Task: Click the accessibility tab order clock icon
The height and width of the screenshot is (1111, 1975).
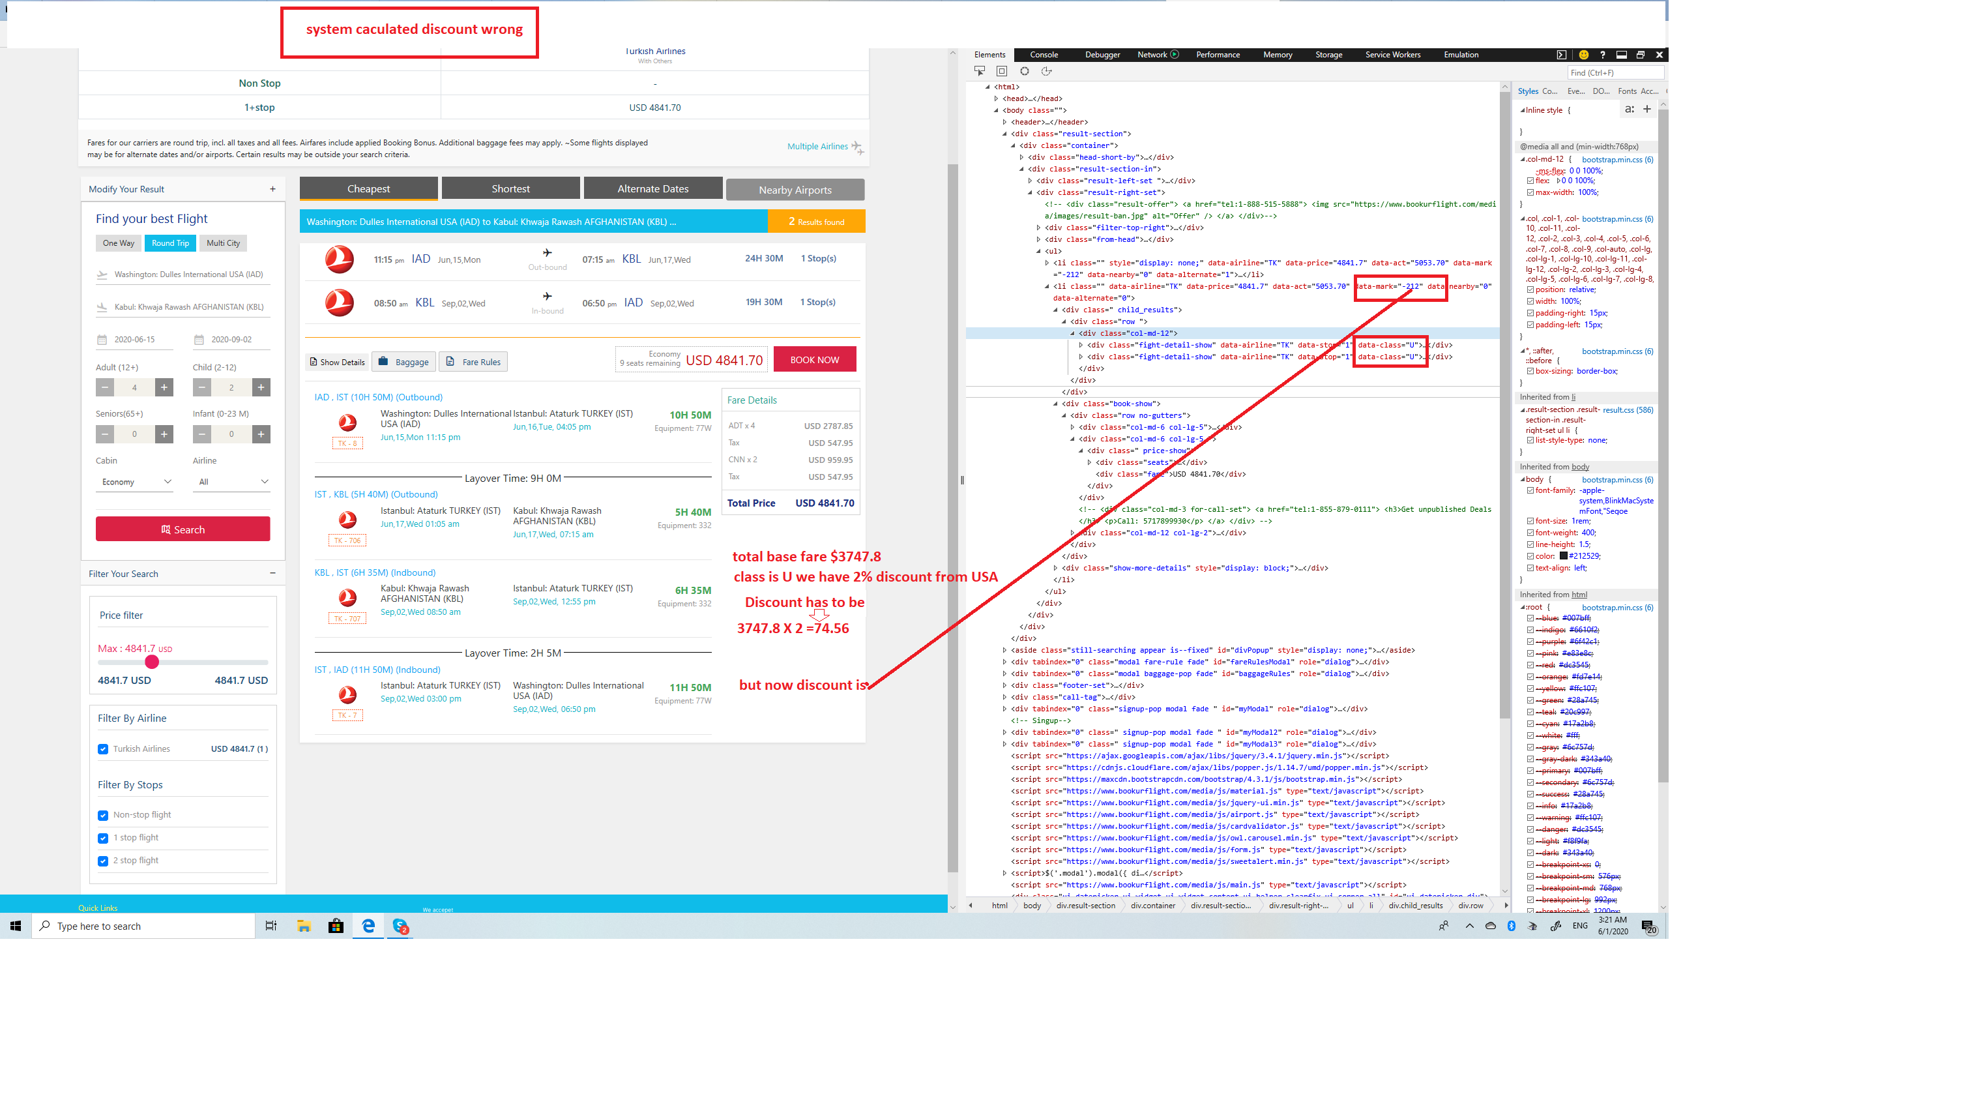Action: [1047, 71]
